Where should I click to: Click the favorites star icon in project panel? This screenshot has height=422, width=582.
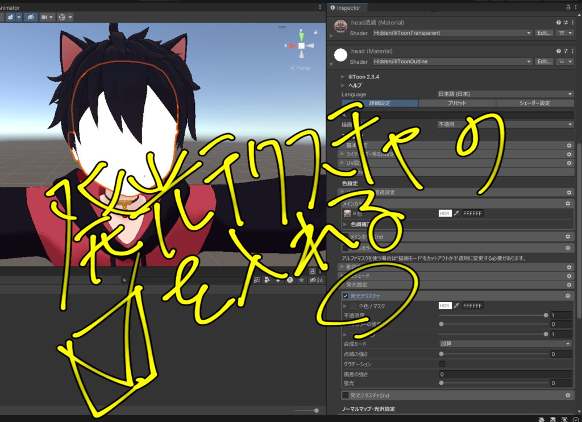click(301, 280)
